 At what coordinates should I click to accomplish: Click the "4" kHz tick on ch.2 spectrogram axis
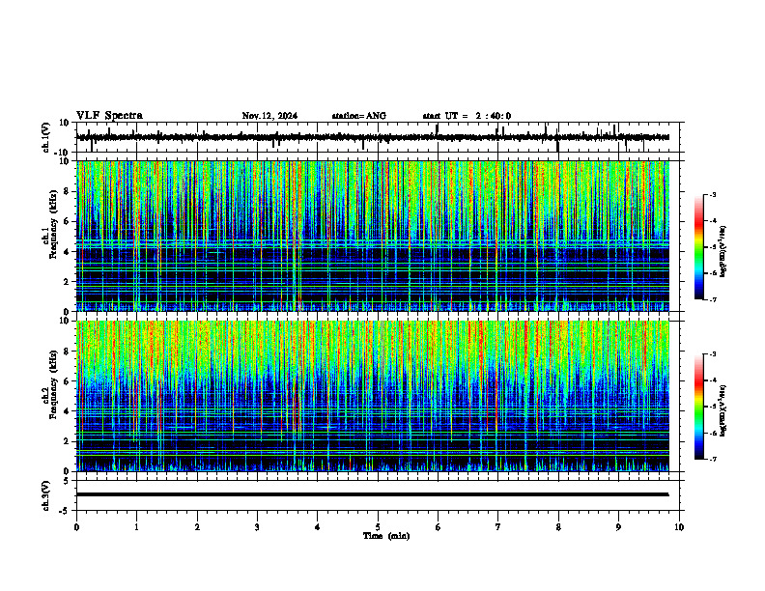(x=67, y=411)
